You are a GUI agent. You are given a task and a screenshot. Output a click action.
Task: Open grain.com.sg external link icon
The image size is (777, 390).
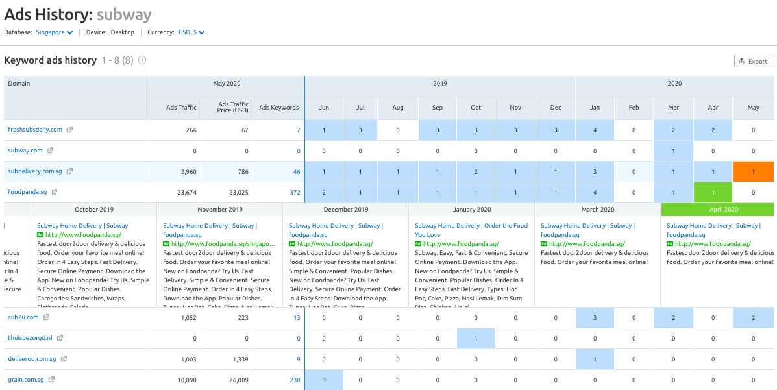point(51,380)
